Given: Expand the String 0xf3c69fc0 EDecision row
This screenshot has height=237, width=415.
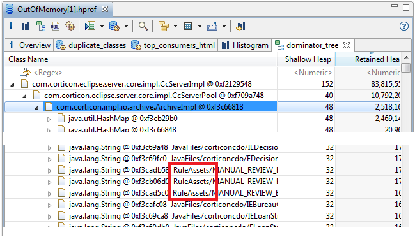Looking at the screenshot, I should 49,159.
